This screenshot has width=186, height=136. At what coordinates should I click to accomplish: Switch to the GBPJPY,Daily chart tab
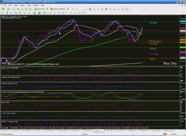pos(168,131)
